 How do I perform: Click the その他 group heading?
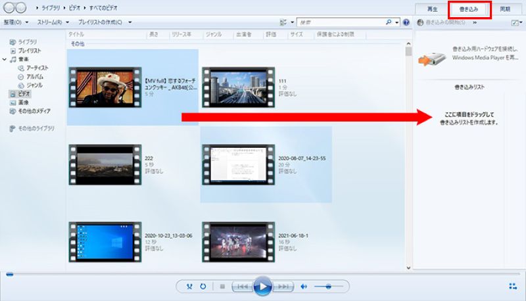pyautogui.click(x=78, y=44)
